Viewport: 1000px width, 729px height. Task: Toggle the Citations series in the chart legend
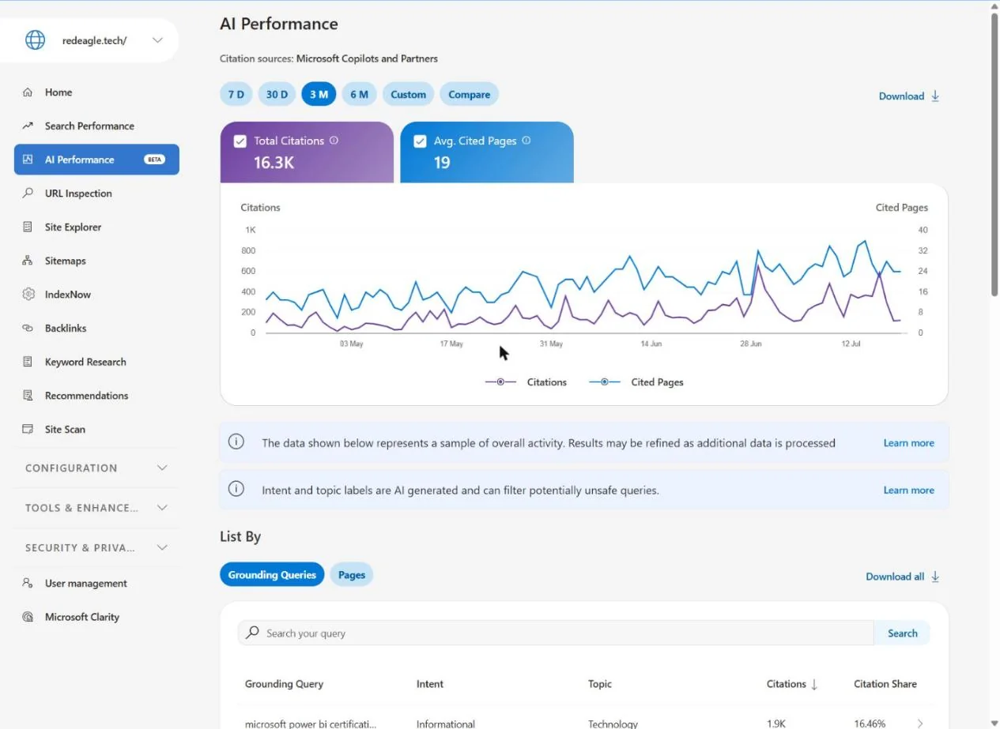[x=526, y=382]
